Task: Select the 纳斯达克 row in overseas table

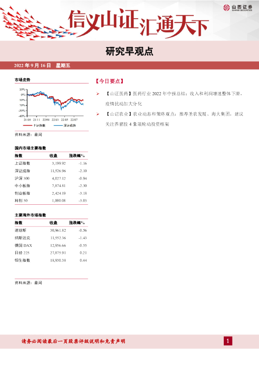Action: click(51, 238)
